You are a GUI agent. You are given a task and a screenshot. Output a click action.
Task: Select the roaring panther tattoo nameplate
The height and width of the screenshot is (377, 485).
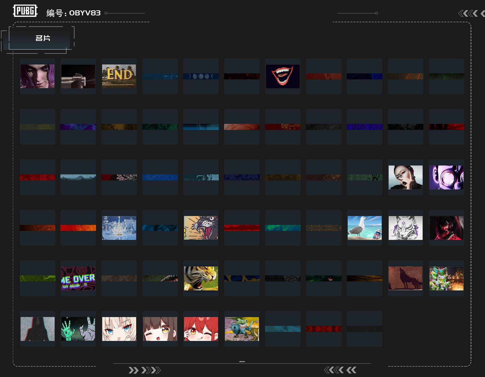[x=201, y=228]
